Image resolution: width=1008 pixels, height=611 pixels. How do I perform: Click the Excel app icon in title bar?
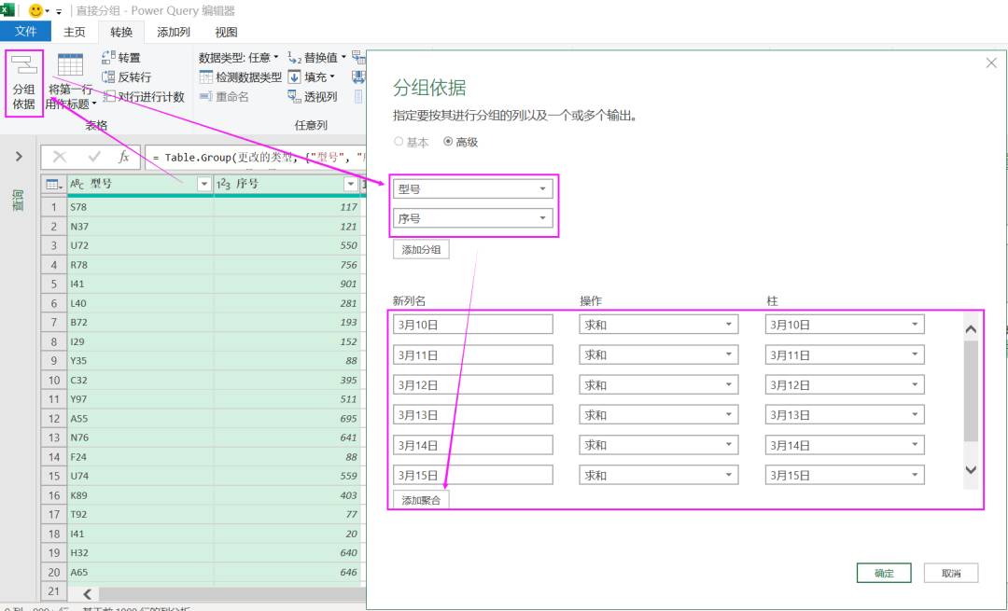(7, 9)
